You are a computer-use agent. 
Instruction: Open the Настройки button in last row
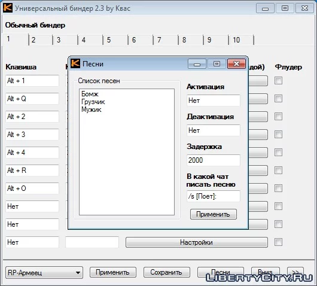[197, 242]
